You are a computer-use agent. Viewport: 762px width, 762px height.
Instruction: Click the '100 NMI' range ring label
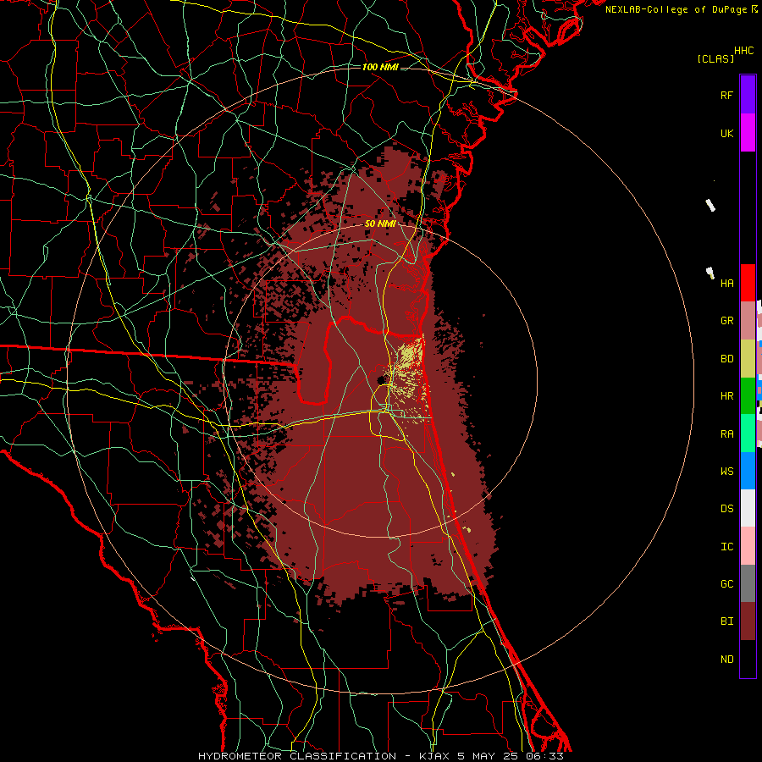(x=380, y=67)
